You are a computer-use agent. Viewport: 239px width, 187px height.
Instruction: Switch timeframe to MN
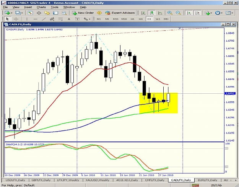pyautogui.click(x=166, y=19)
